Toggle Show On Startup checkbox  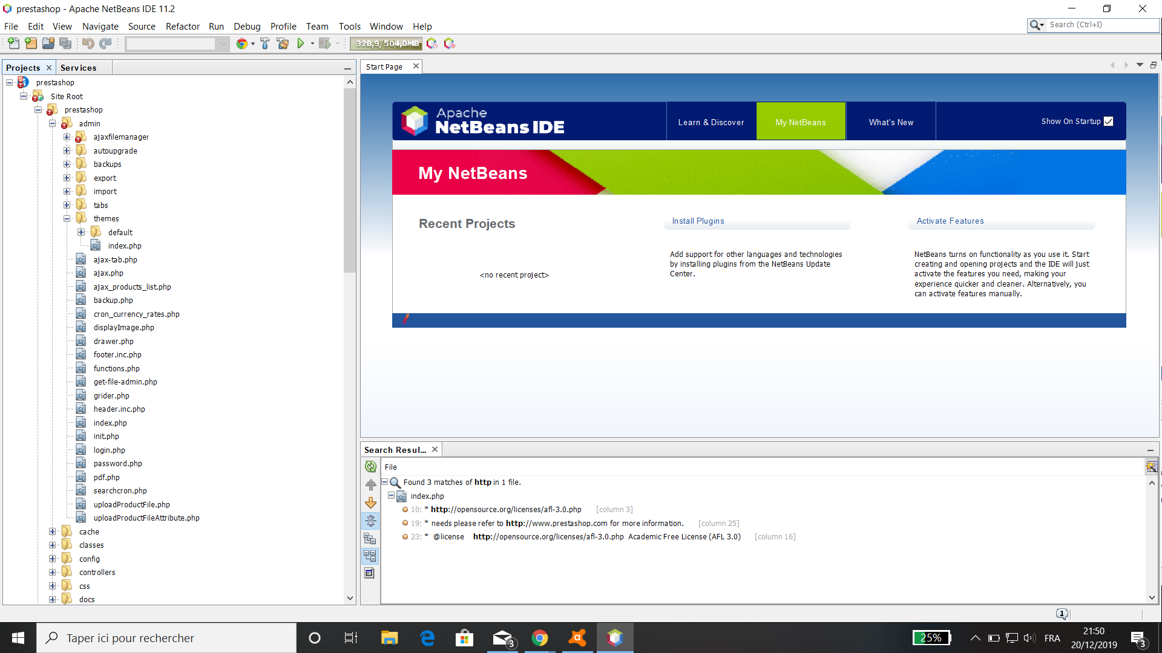coord(1108,122)
